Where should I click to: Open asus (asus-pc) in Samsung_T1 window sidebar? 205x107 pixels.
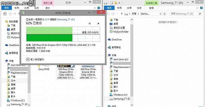(119, 59)
